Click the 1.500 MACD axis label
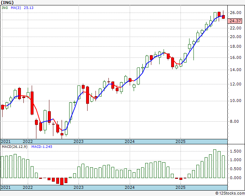The width and height of the screenshot is (245, 196). click(236, 151)
